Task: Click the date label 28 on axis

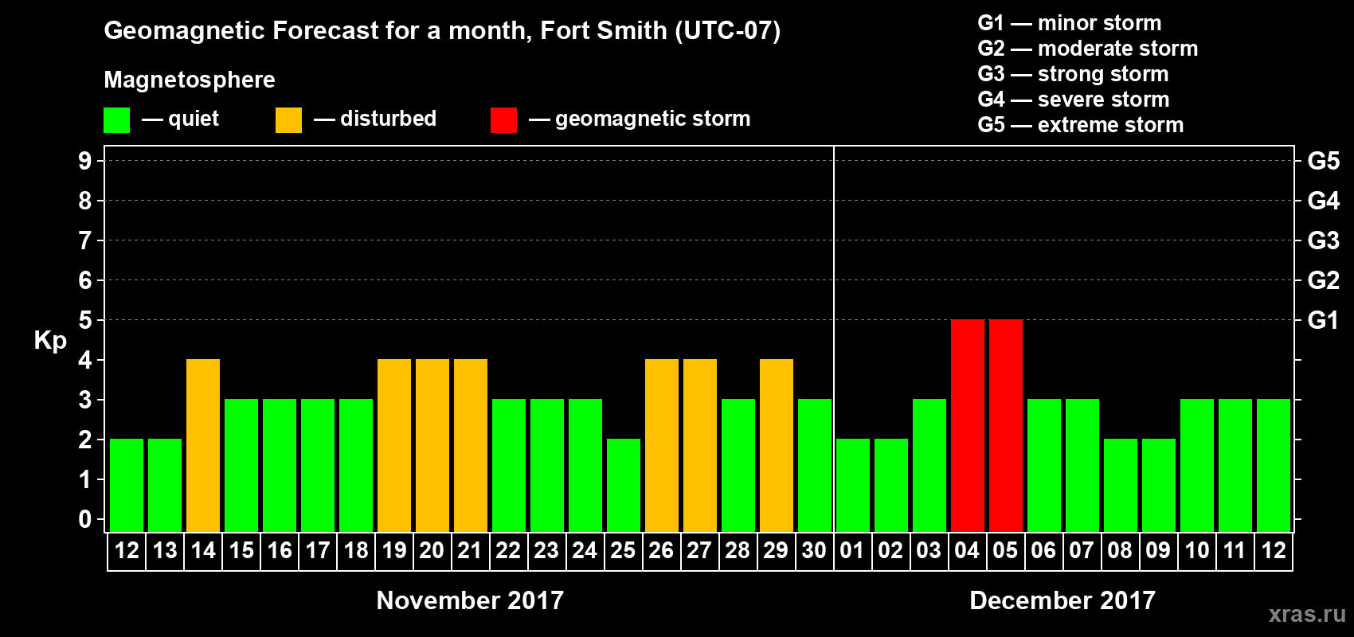Action: 738,551
